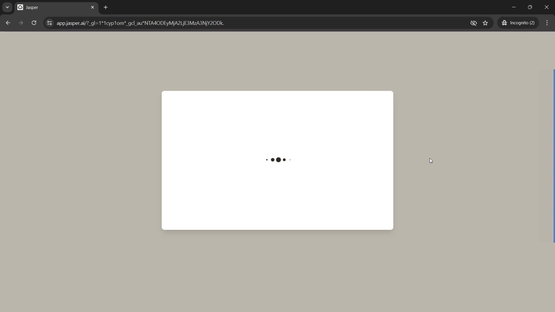
Task: Click the Jasper app favicon icon
Action: coord(20,7)
